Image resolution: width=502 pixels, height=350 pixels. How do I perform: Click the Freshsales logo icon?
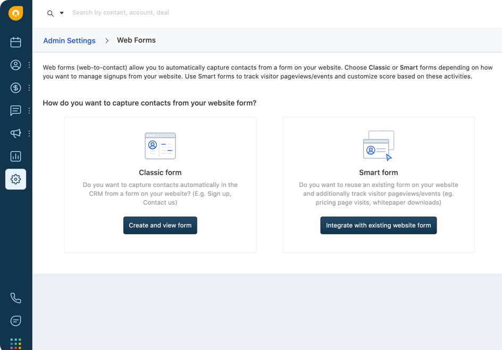click(16, 13)
